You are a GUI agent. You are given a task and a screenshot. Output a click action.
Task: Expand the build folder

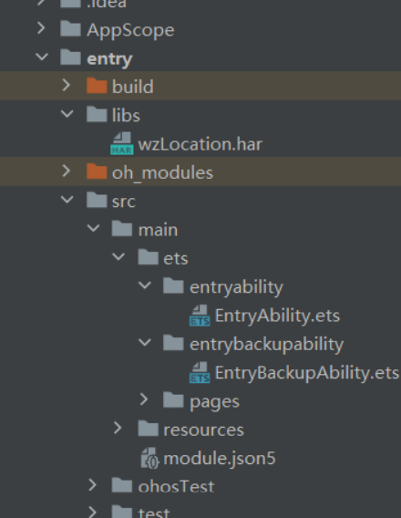coord(67,85)
